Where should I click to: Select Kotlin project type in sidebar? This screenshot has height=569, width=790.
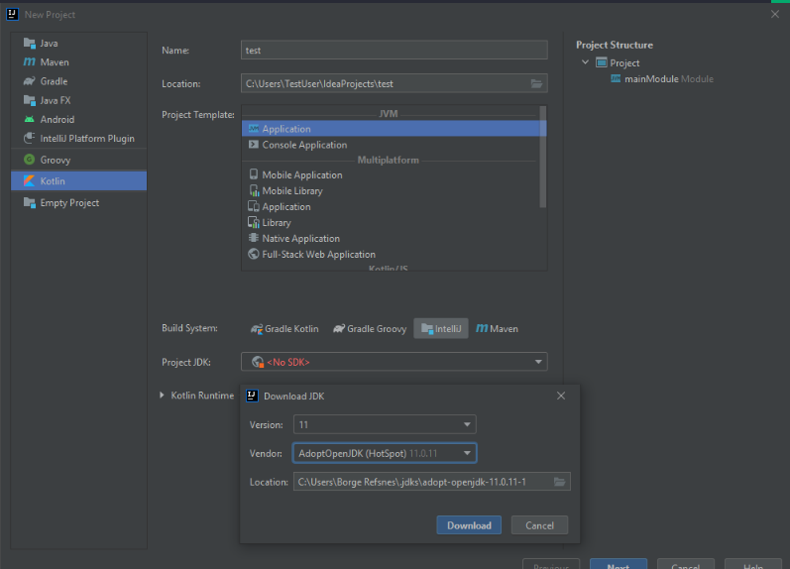(79, 181)
